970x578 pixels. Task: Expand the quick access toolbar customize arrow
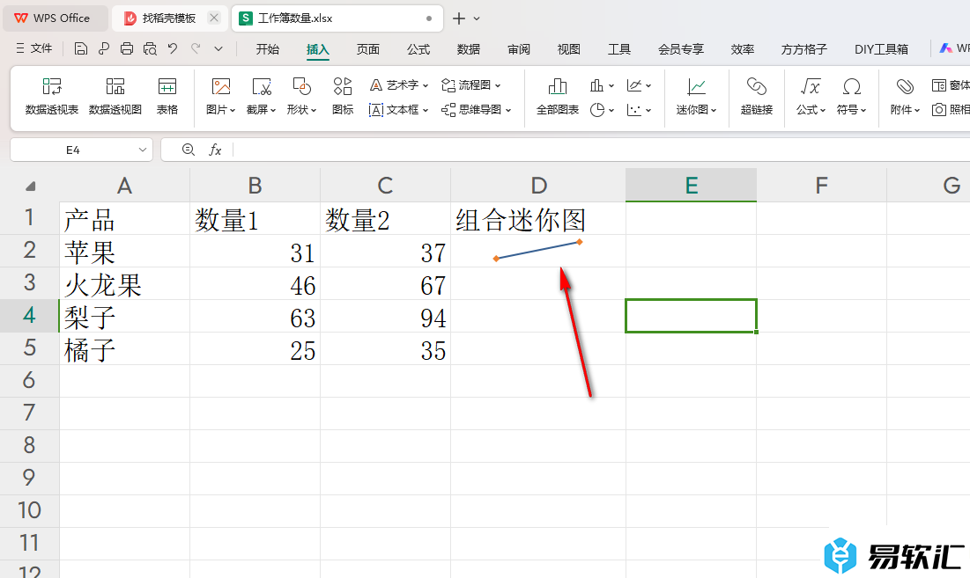click(218, 48)
